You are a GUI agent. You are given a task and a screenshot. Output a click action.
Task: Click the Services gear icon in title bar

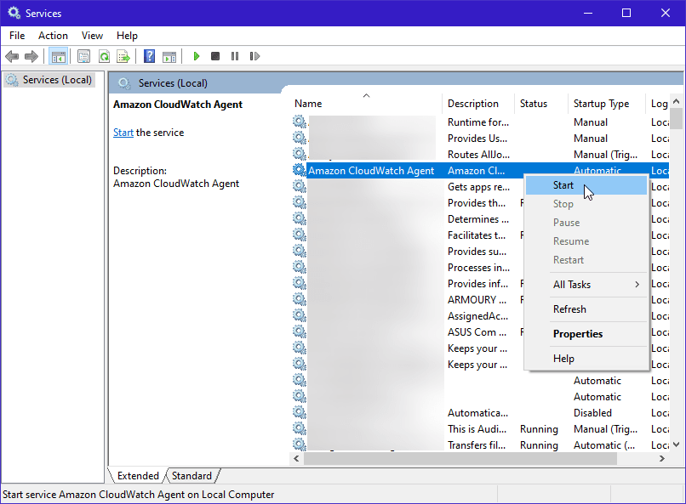pyautogui.click(x=14, y=13)
